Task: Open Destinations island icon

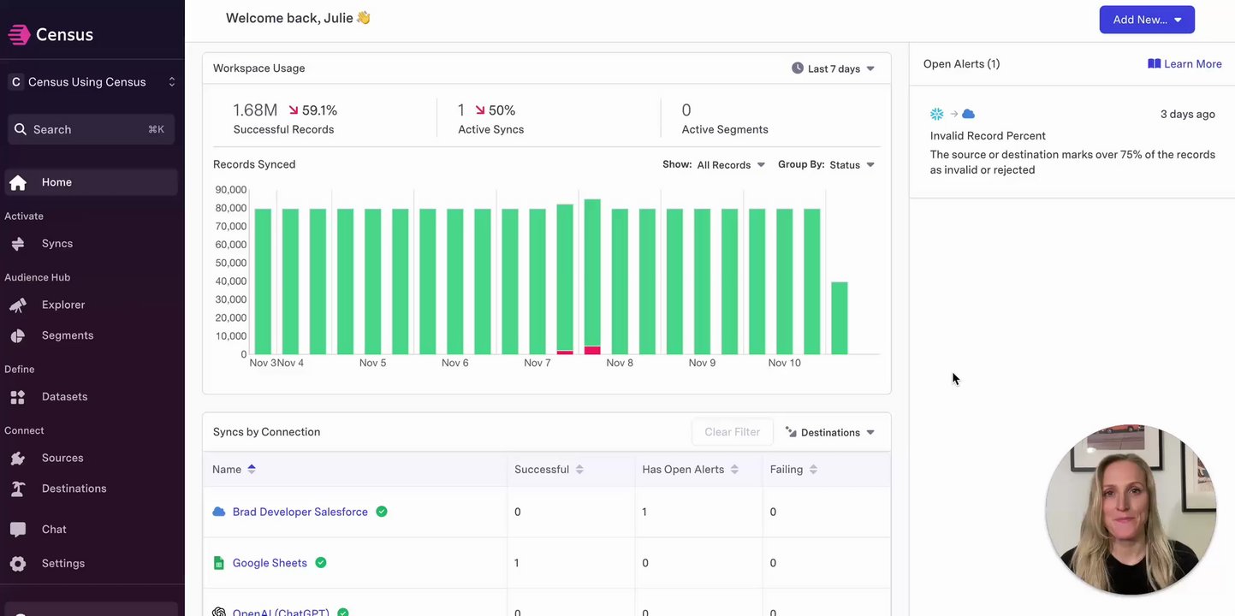Action: click(18, 489)
